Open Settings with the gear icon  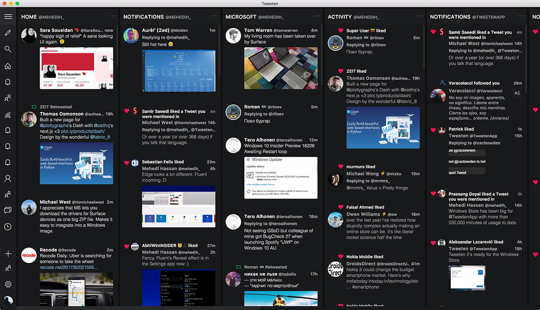tap(8, 284)
